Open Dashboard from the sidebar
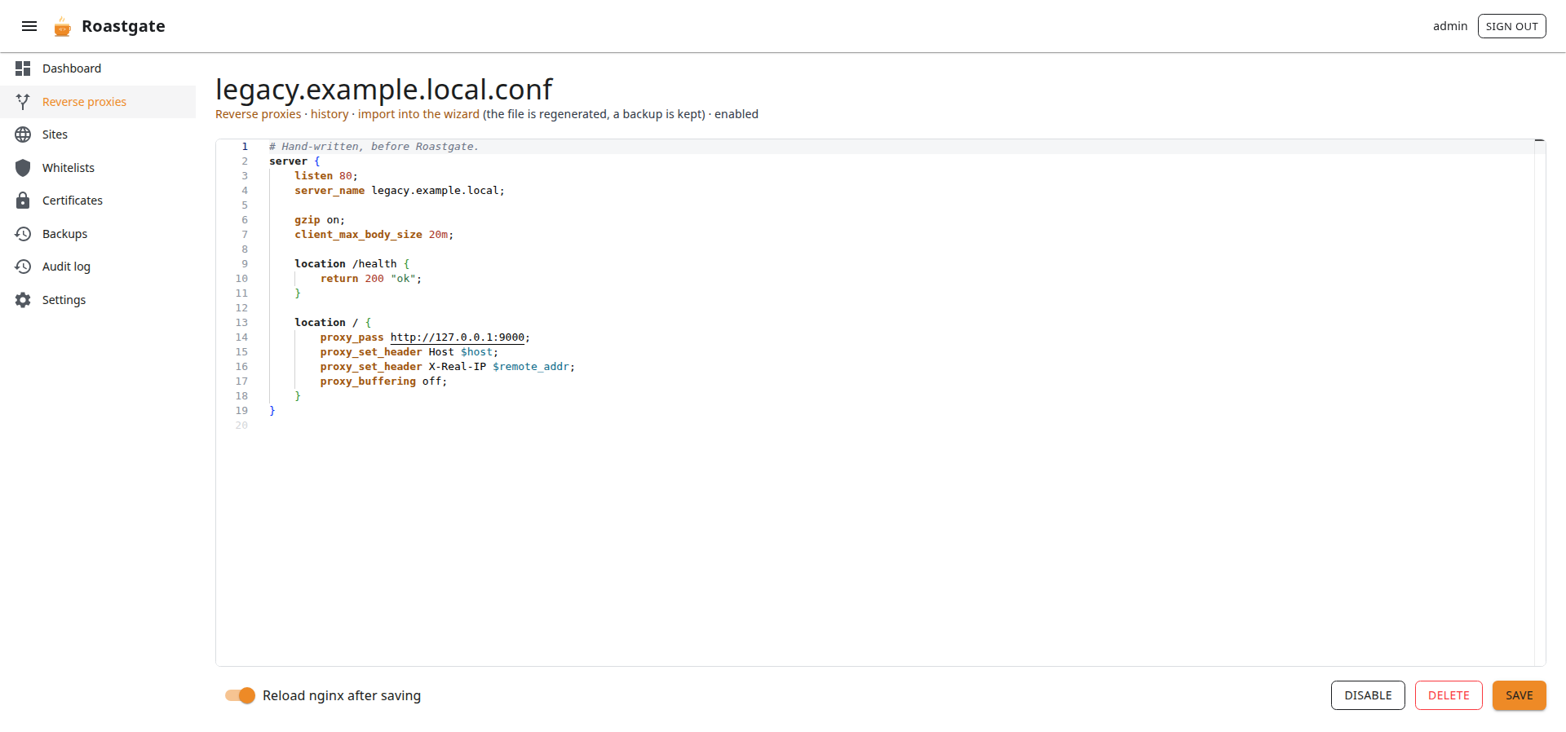 98,68
